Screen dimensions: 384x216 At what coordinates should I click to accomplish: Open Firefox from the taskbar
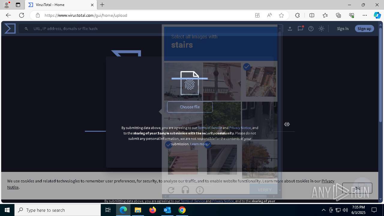[x=153, y=210]
